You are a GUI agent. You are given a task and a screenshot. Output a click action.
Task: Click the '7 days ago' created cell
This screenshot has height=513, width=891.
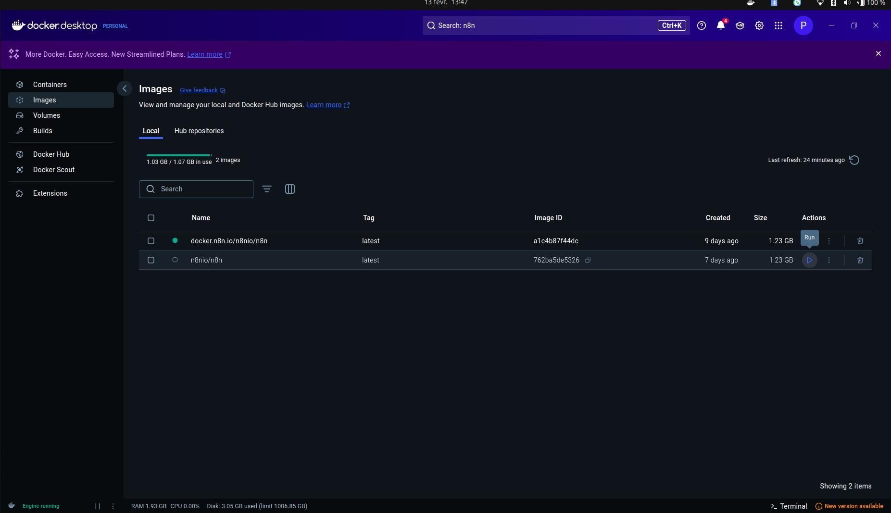721,260
